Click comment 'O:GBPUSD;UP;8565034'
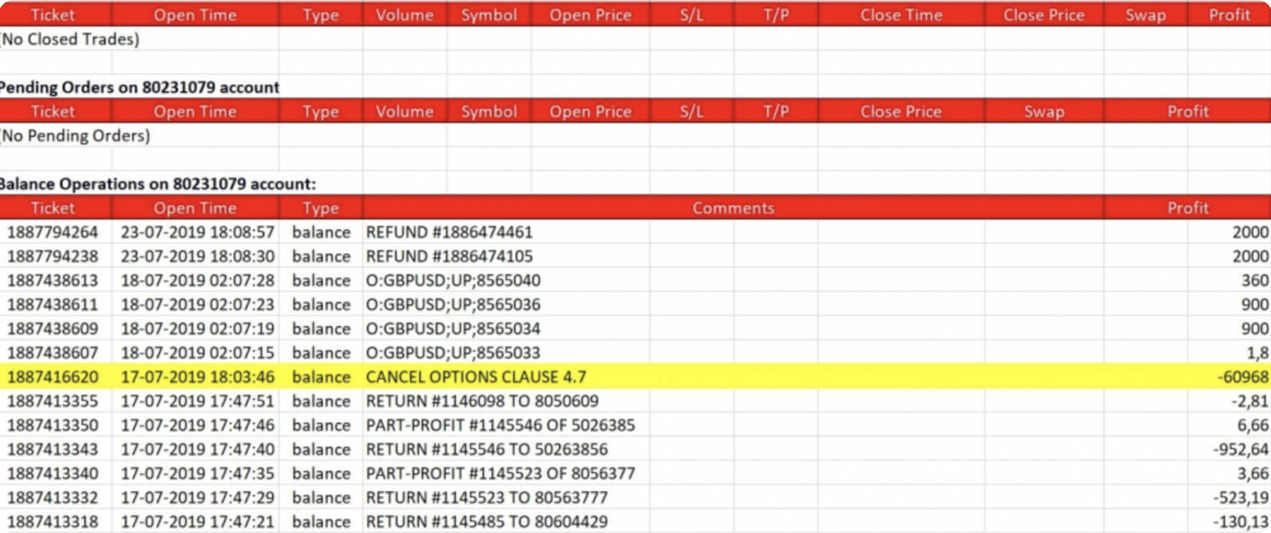This screenshot has height=533, width=1271. (453, 329)
